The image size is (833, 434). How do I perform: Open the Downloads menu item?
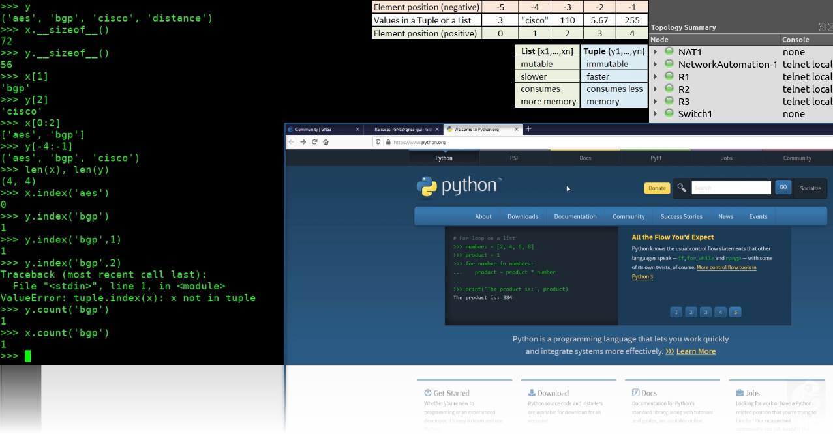(523, 216)
